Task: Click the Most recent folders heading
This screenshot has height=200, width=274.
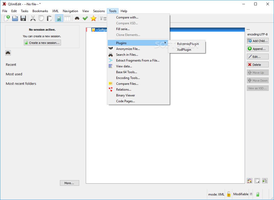Action: point(21,83)
